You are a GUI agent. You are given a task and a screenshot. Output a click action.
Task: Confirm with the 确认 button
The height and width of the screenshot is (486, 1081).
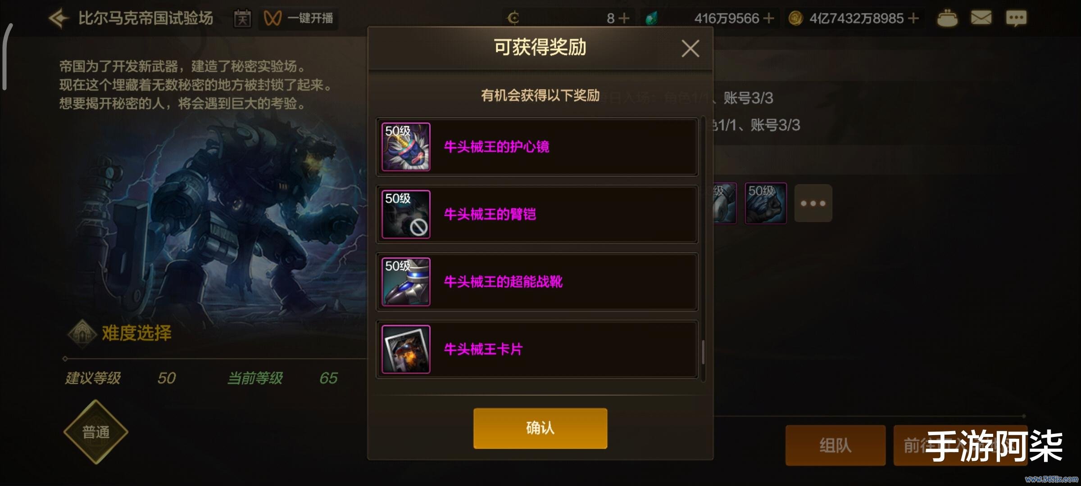tap(540, 428)
